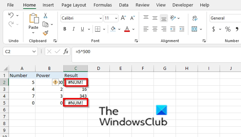241x137 pixels.
Task: Select the Format Painter brush
Action: pyautogui.click(x=45, y=33)
